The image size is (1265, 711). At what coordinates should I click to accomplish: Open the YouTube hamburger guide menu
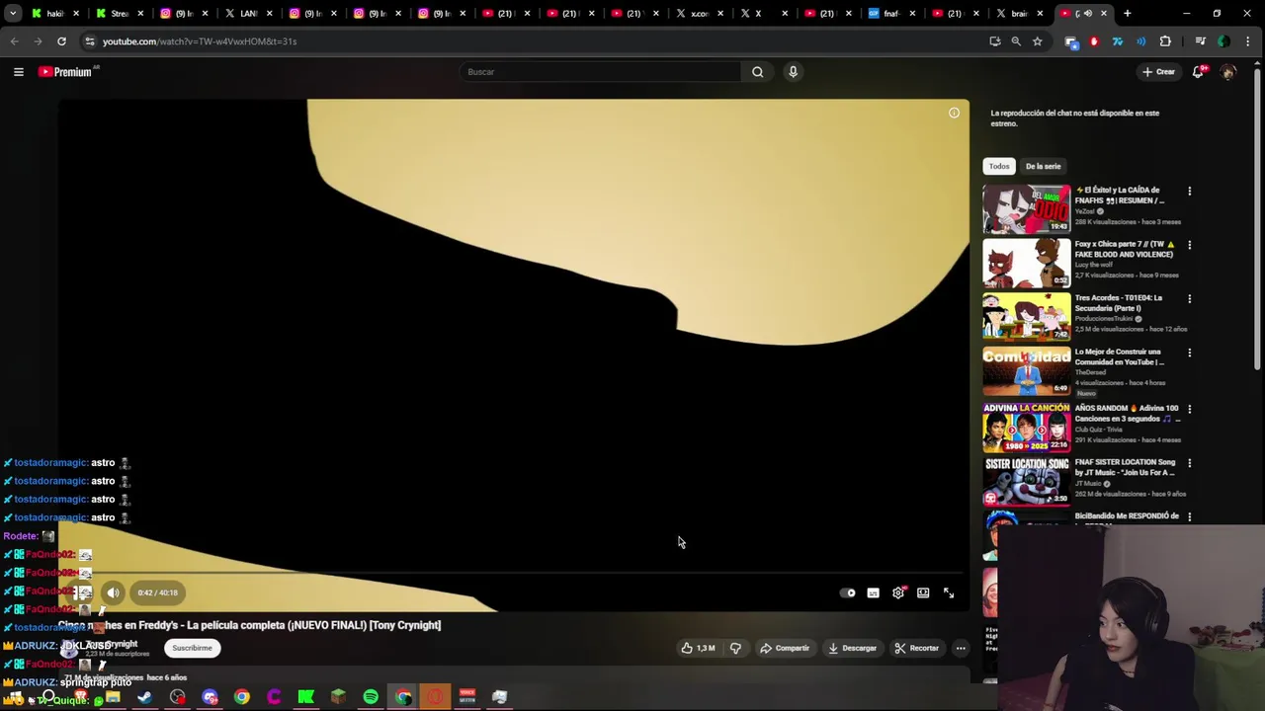click(18, 71)
